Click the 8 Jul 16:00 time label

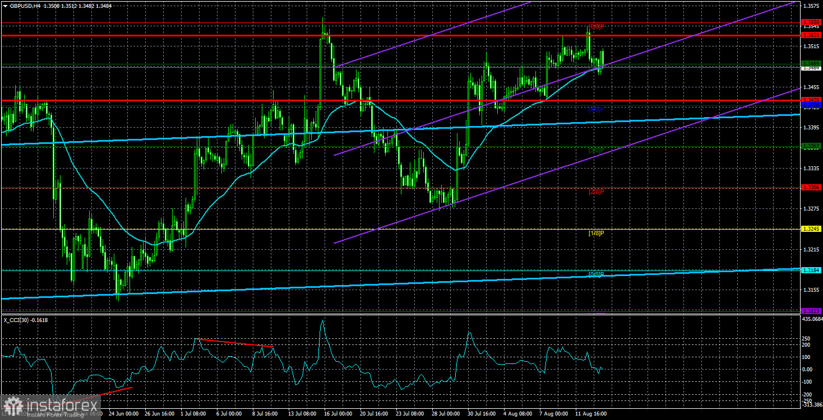click(266, 414)
